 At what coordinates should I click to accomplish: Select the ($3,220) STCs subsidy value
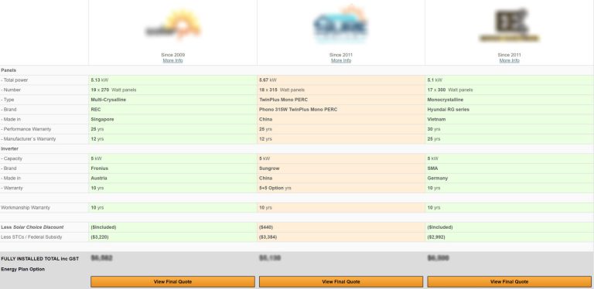(100, 237)
